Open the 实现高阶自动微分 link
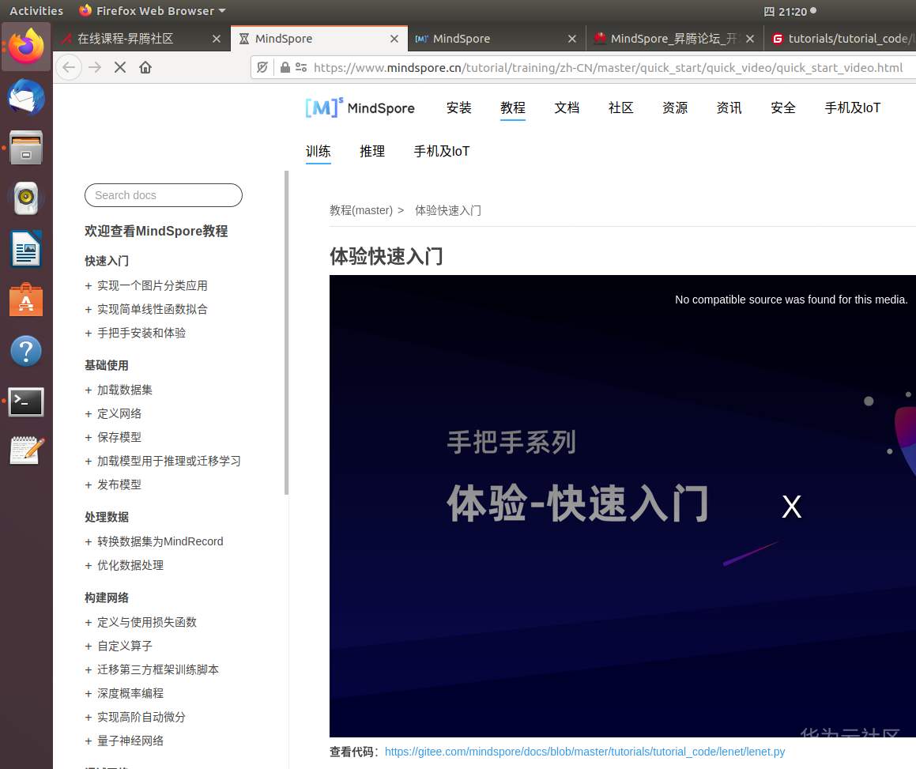This screenshot has width=916, height=769. 141,717
